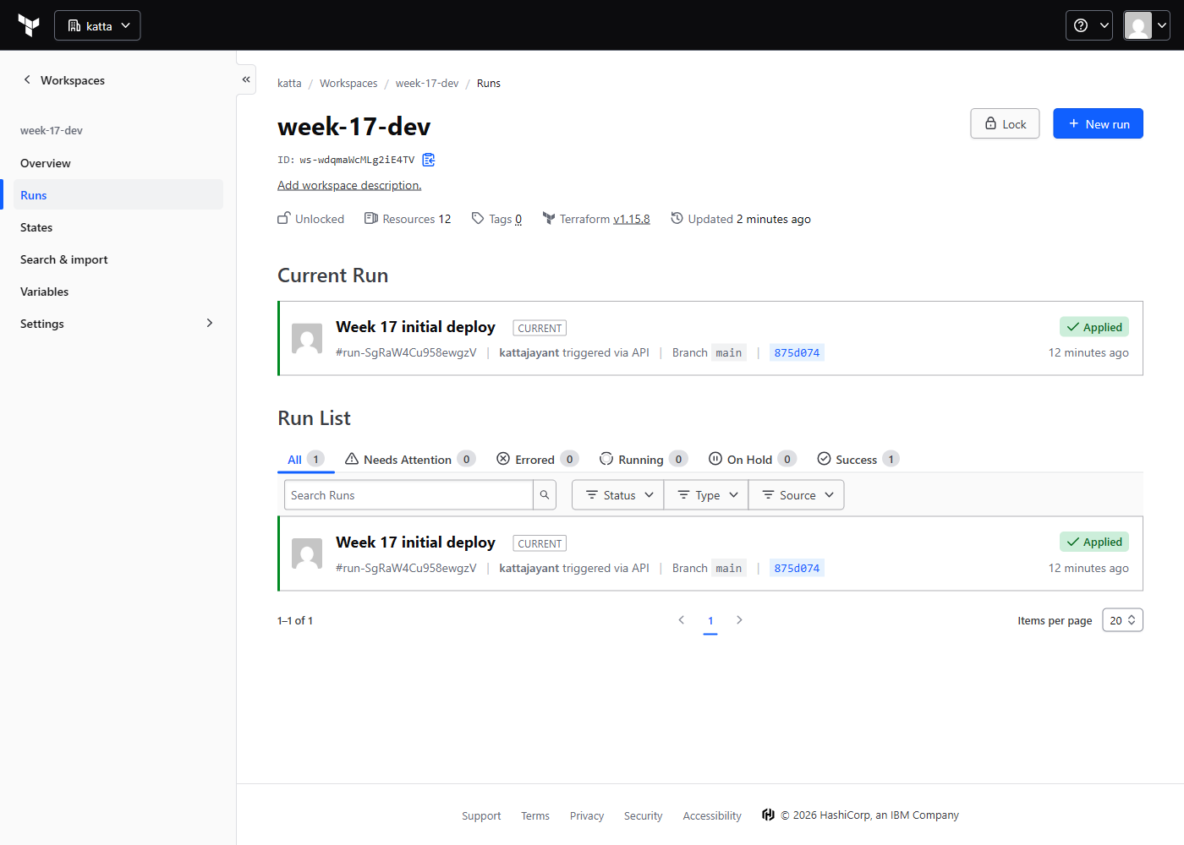Open the help menu dropdown
The height and width of the screenshot is (845, 1184).
click(x=1089, y=25)
